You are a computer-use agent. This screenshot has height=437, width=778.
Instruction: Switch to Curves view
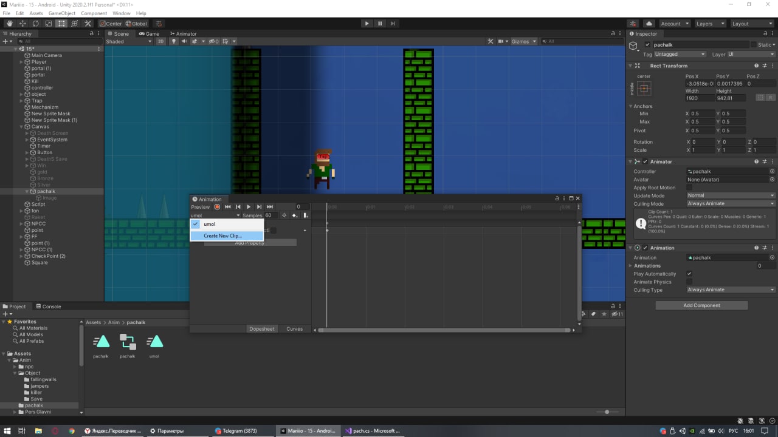click(x=295, y=329)
